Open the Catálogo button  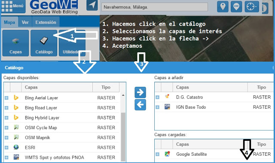pyautogui.click(x=44, y=43)
